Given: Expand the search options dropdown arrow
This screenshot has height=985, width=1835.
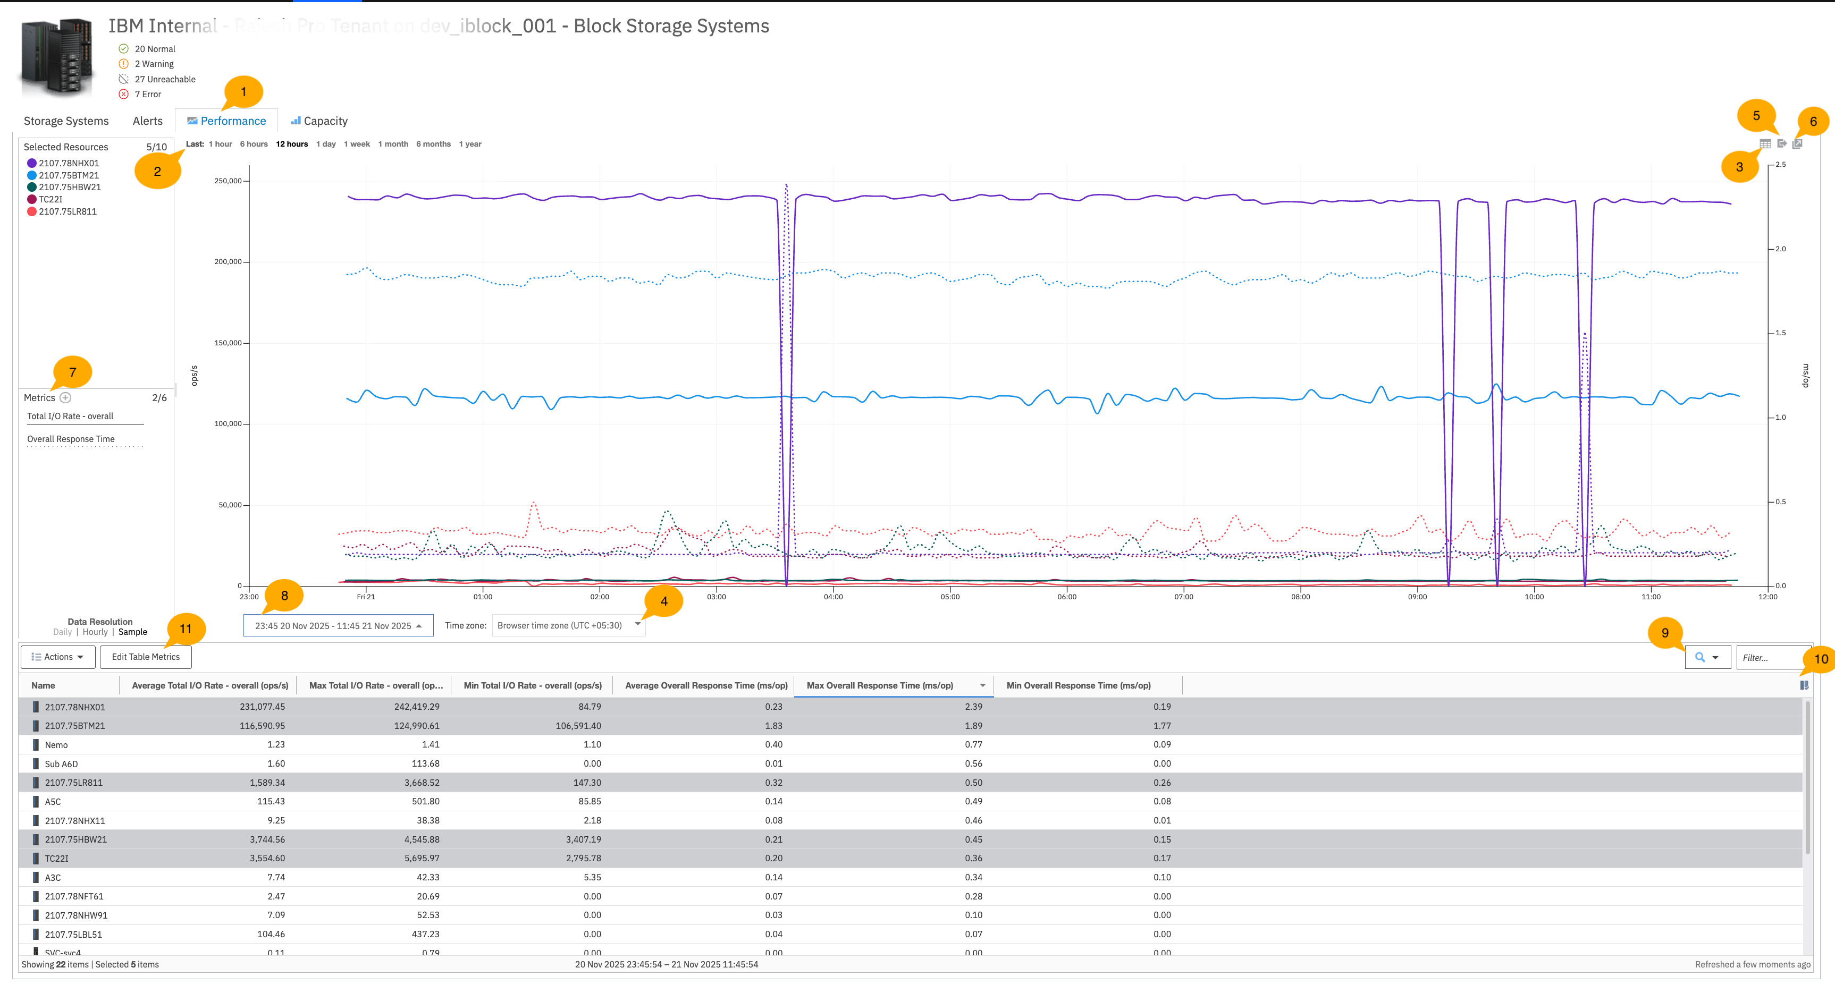Looking at the screenshot, I should 1715,658.
